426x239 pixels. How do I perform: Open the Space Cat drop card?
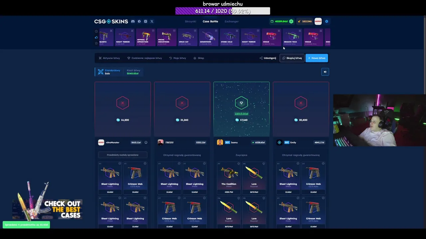coord(187,37)
